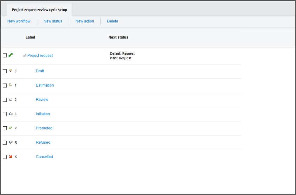Click the green checkmark Promoted icon
The width and height of the screenshot is (296, 195).
point(10,128)
